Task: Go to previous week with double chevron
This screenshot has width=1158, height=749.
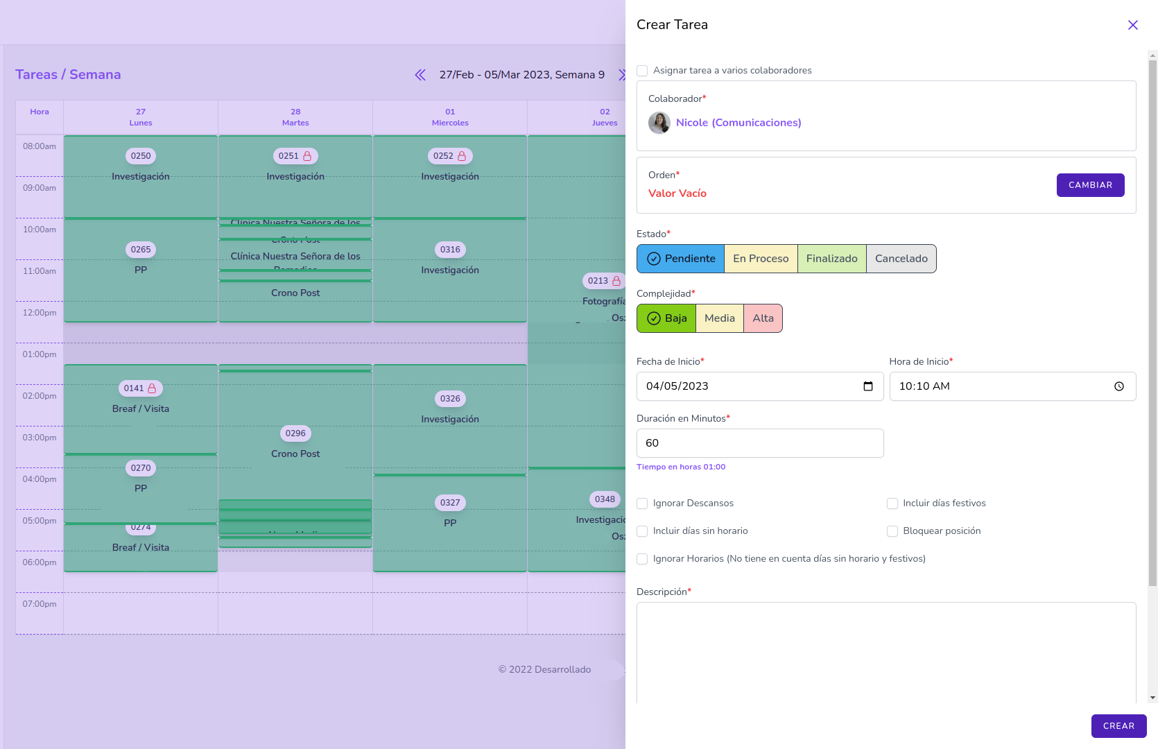Action: pos(420,75)
